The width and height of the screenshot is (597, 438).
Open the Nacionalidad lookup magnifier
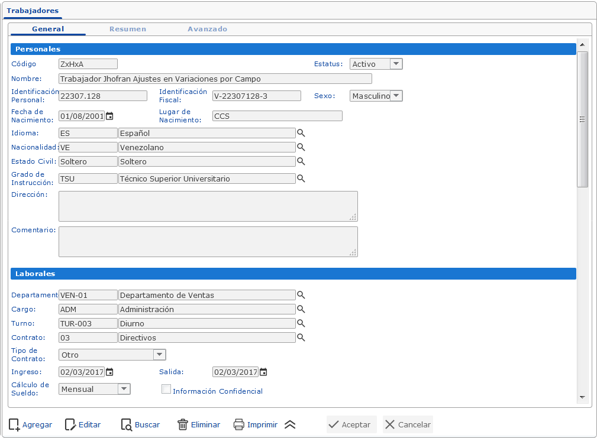[x=301, y=147]
